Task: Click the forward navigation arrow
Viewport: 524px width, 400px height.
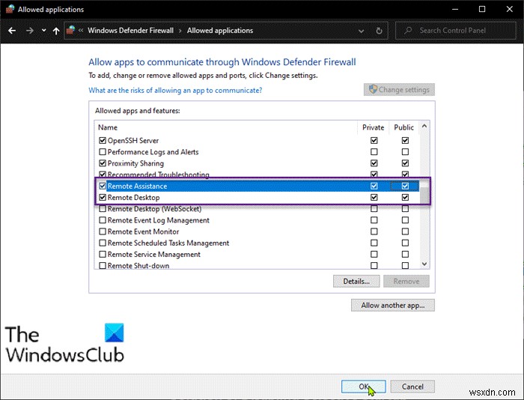Action: [30, 31]
